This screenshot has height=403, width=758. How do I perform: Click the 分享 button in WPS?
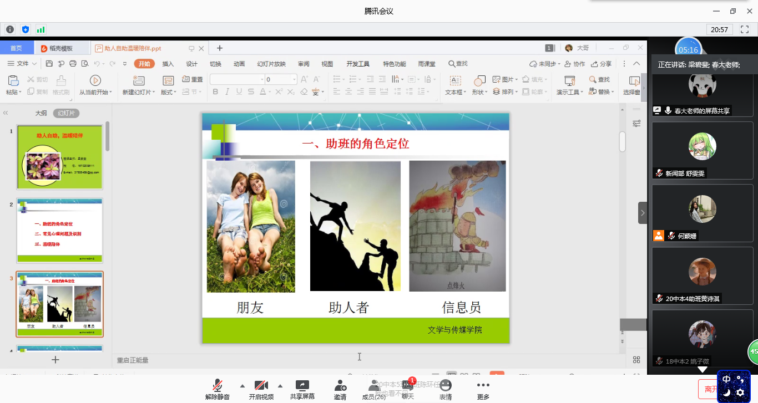click(x=602, y=64)
